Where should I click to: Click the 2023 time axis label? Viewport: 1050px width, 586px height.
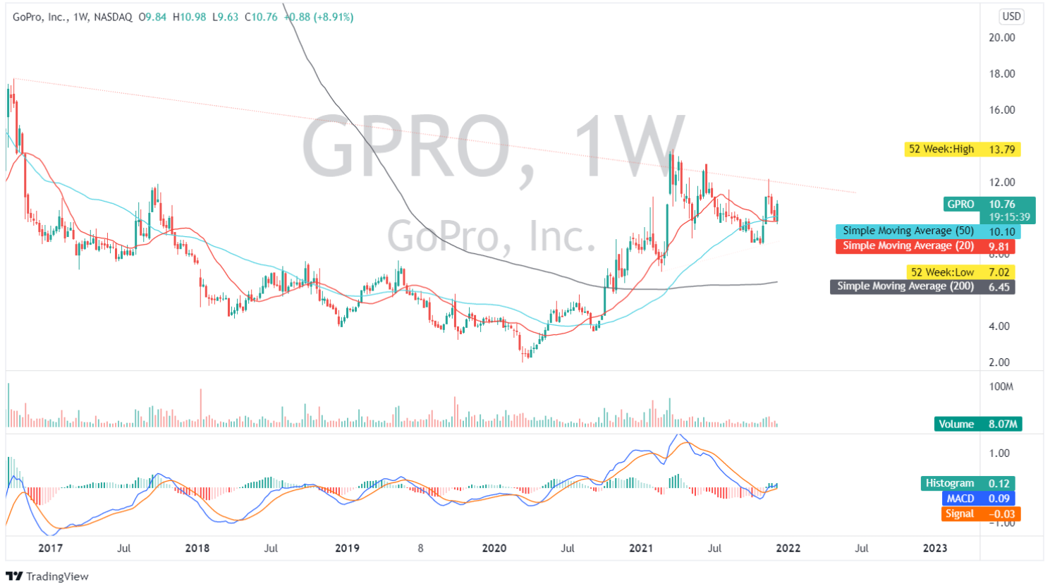pyautogui.click(x=935, y=549)
